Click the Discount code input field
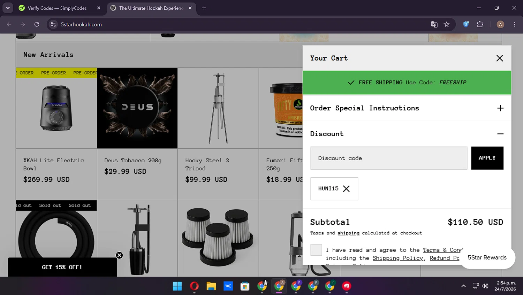Image resolution: width=523 pixels, height=295 pixels. coord(389,158)
